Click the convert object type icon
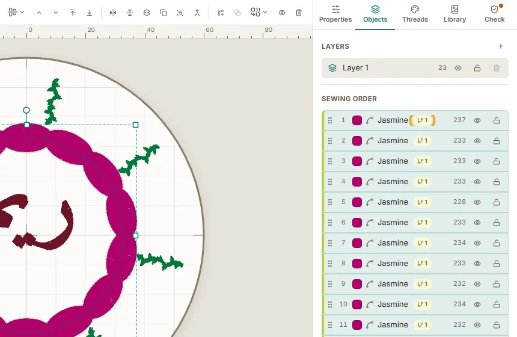 pos(255,13)
